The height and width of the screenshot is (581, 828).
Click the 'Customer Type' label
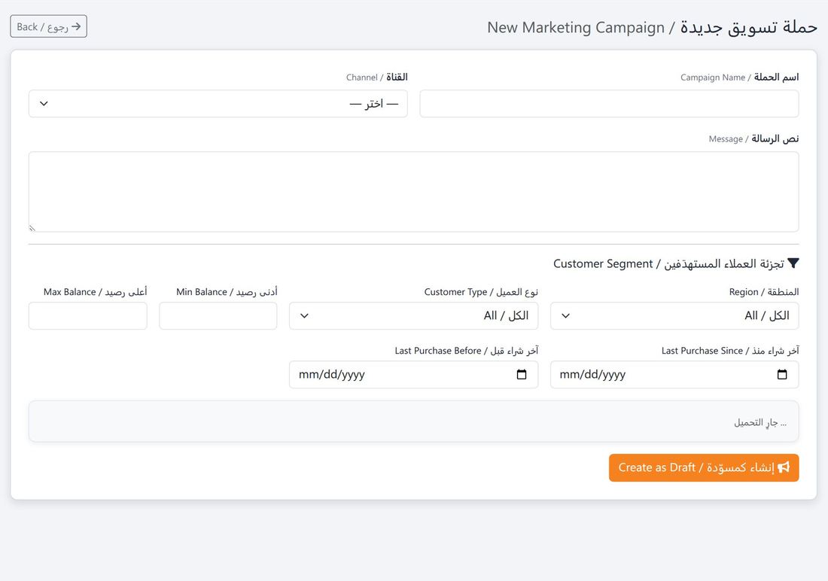pos(481,291)
